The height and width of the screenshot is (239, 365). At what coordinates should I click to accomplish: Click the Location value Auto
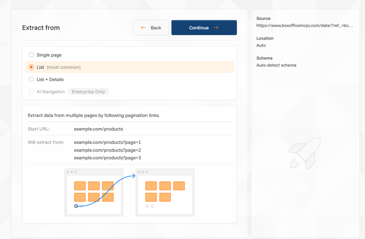(x=261, y=46)
